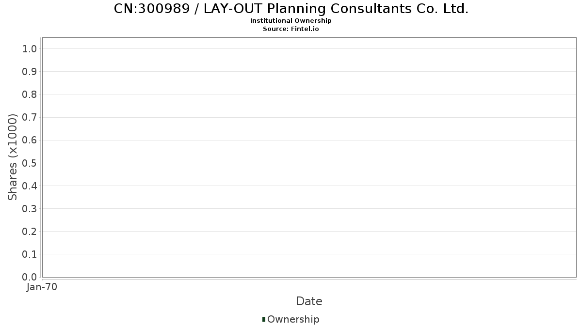582x327 pixels.
Task: Click the 0.9 y-axis tick label
Action: [x=30, y=72]
